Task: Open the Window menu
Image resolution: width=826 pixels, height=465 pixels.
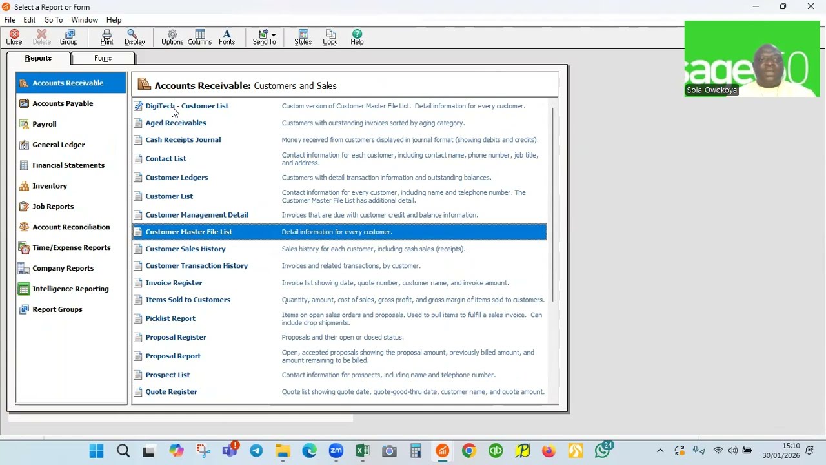Action: [85, 20]
